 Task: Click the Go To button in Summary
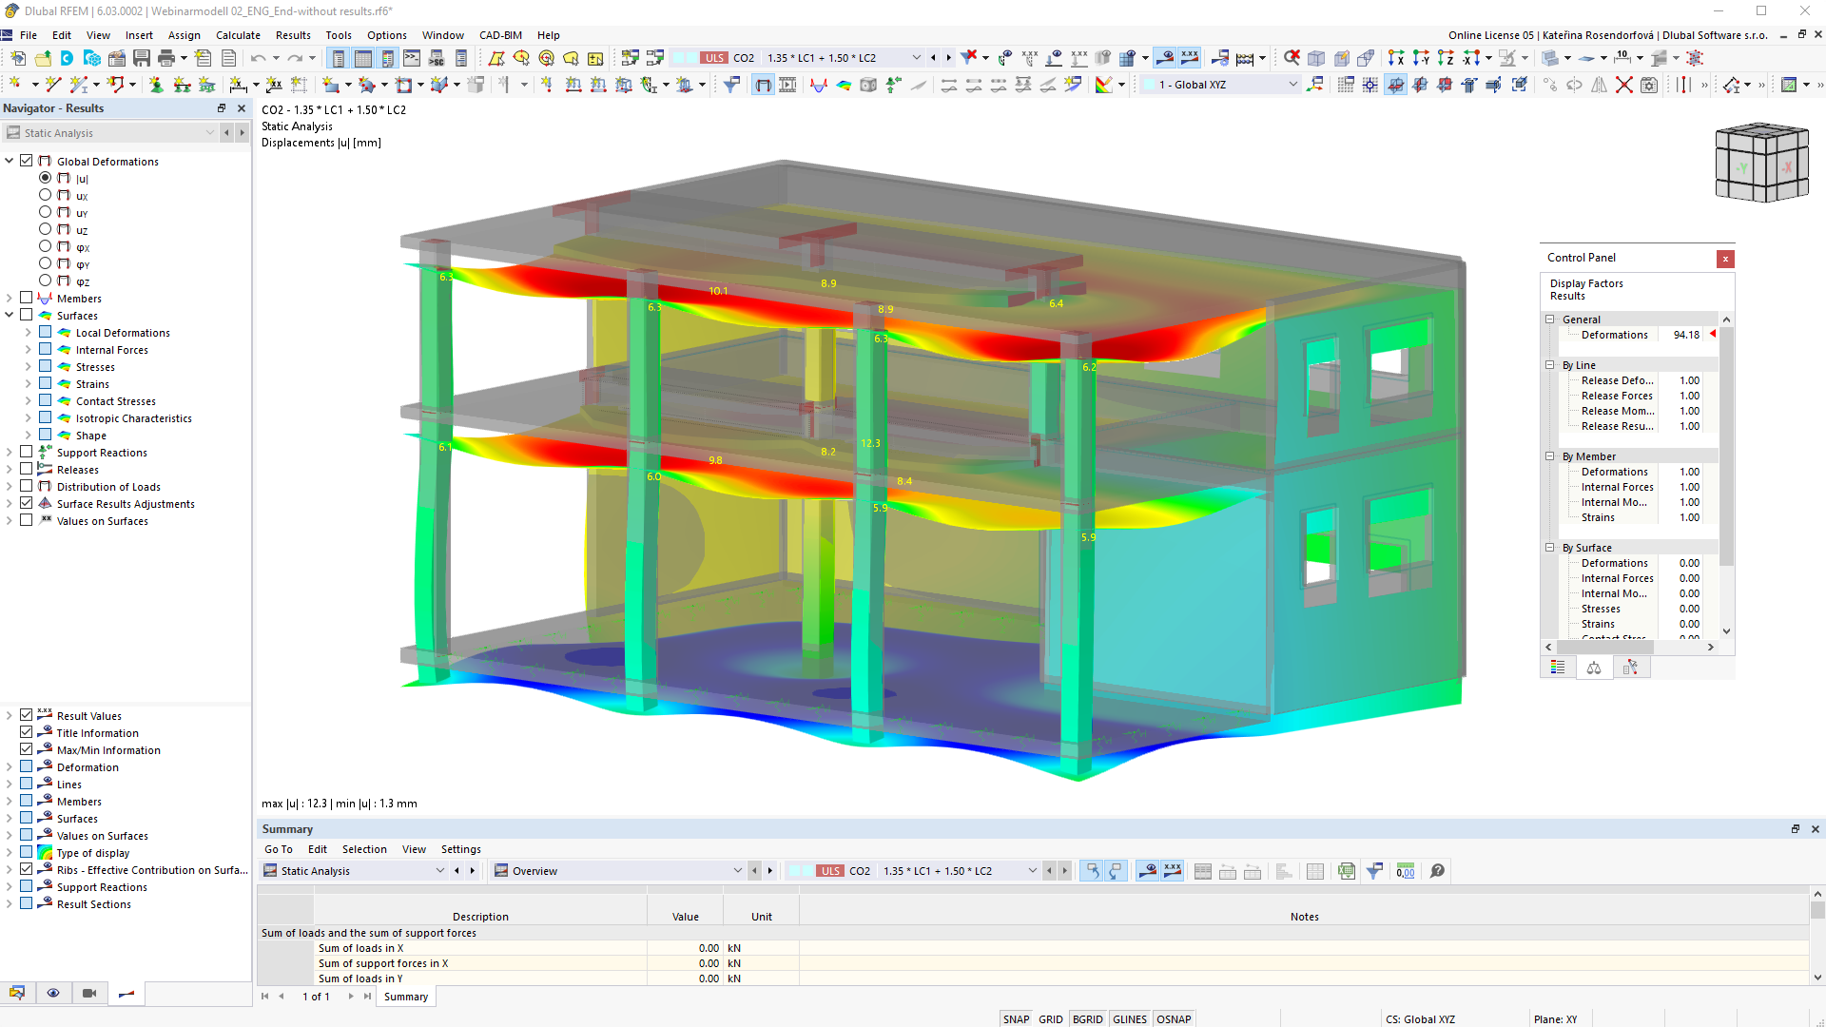279,849
